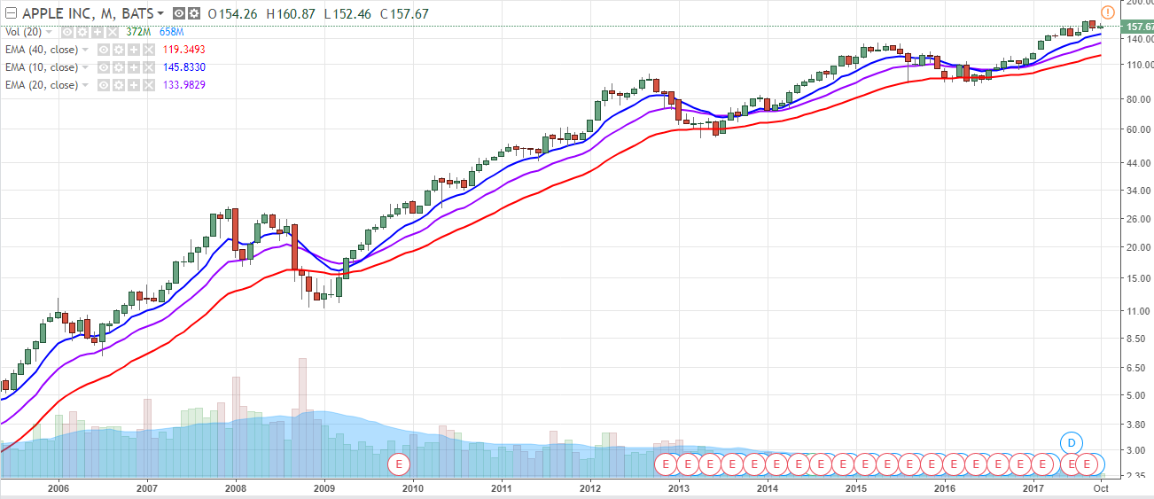This screenshot has width=1154, height=499.
Task: Click the blue volume average 658M
Action: tap(171, 32)
